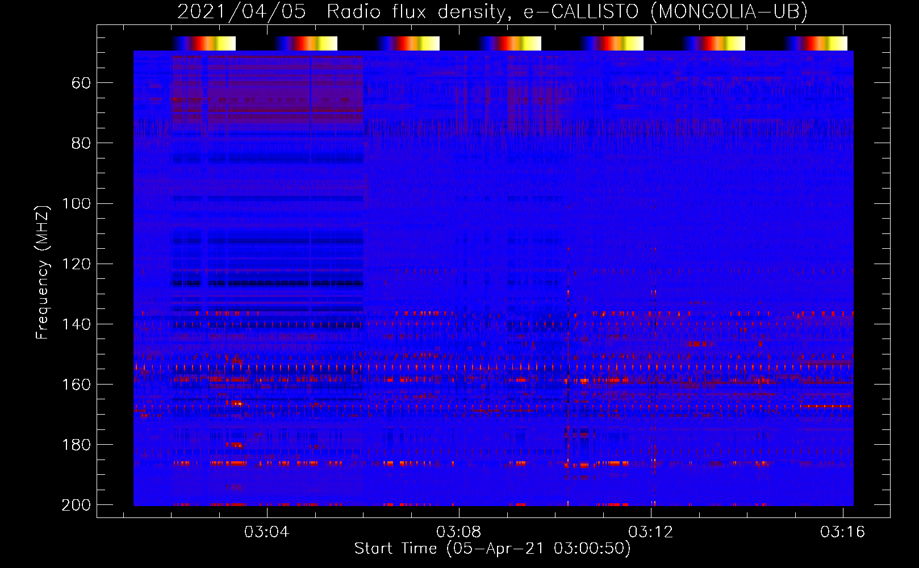
Task: Click the 03:12 time tick label
Action: [x=650, y=532]
